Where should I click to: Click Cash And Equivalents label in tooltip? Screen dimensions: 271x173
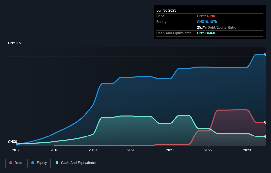coord(174,33)
